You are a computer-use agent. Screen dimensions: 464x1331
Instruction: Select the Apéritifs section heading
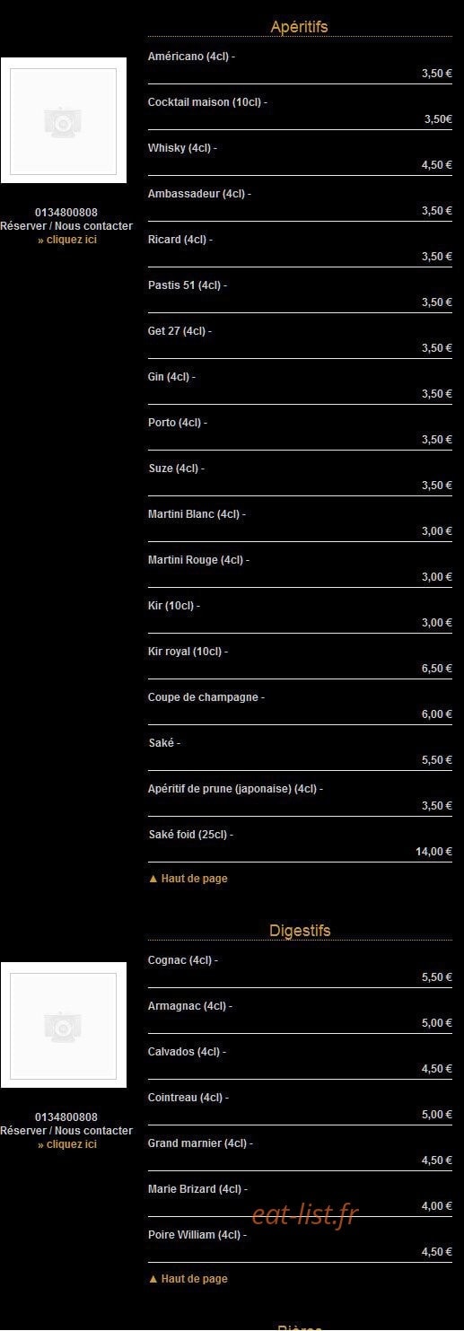click(299, 27)
